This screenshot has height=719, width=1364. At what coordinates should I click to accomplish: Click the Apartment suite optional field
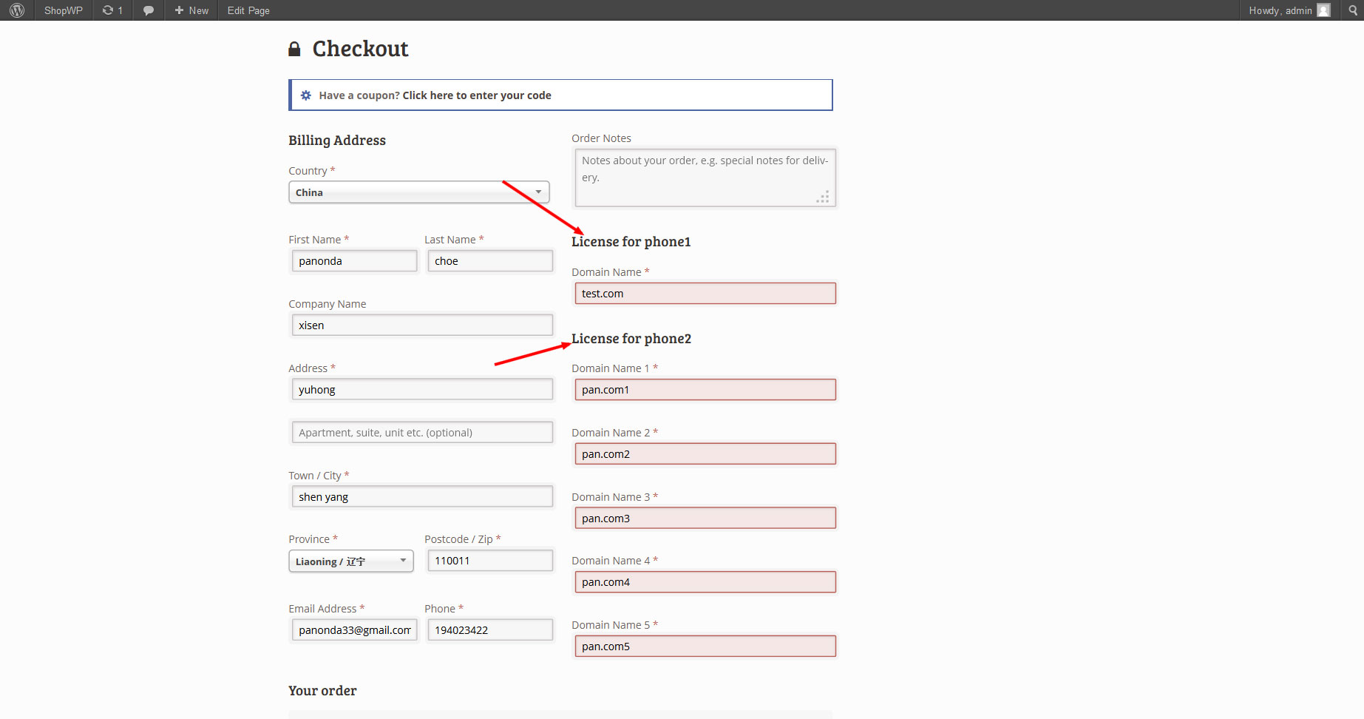tap(421, 432)
